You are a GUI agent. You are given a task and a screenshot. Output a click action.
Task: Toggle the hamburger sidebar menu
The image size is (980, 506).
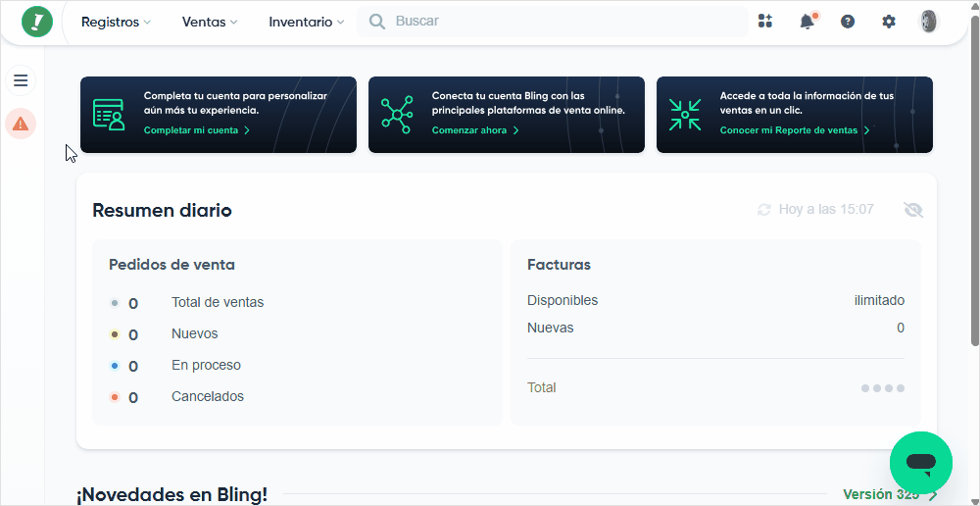click(x=21, y=80)
